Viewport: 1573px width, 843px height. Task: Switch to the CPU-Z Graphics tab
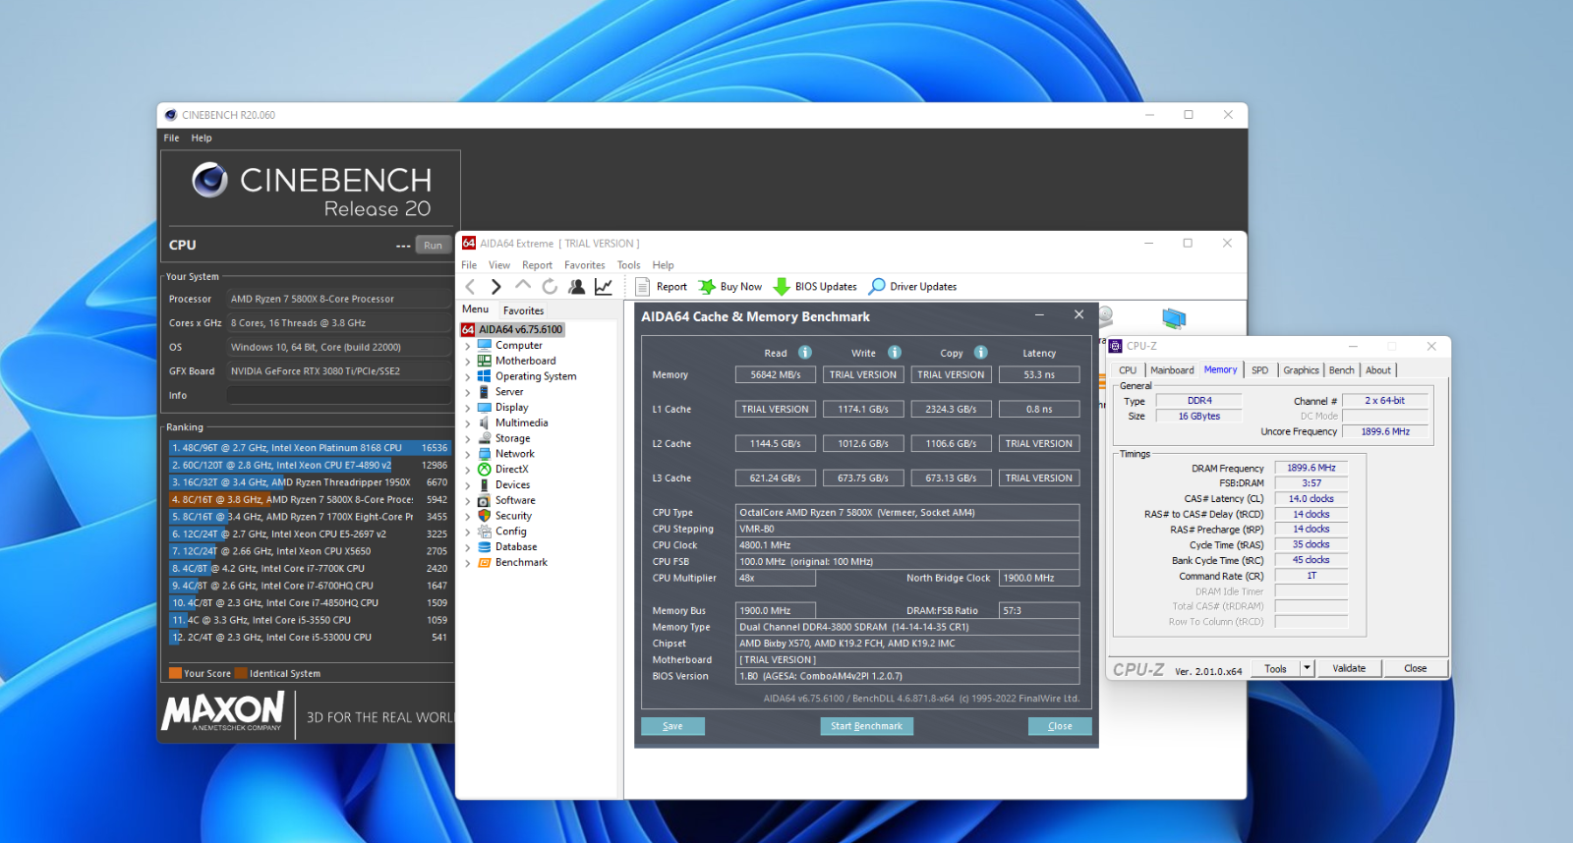pyautogui.click(x=1301, y=370)
